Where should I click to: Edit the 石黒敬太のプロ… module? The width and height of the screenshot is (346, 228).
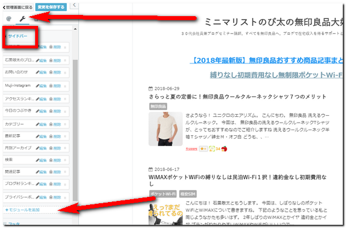42,60
